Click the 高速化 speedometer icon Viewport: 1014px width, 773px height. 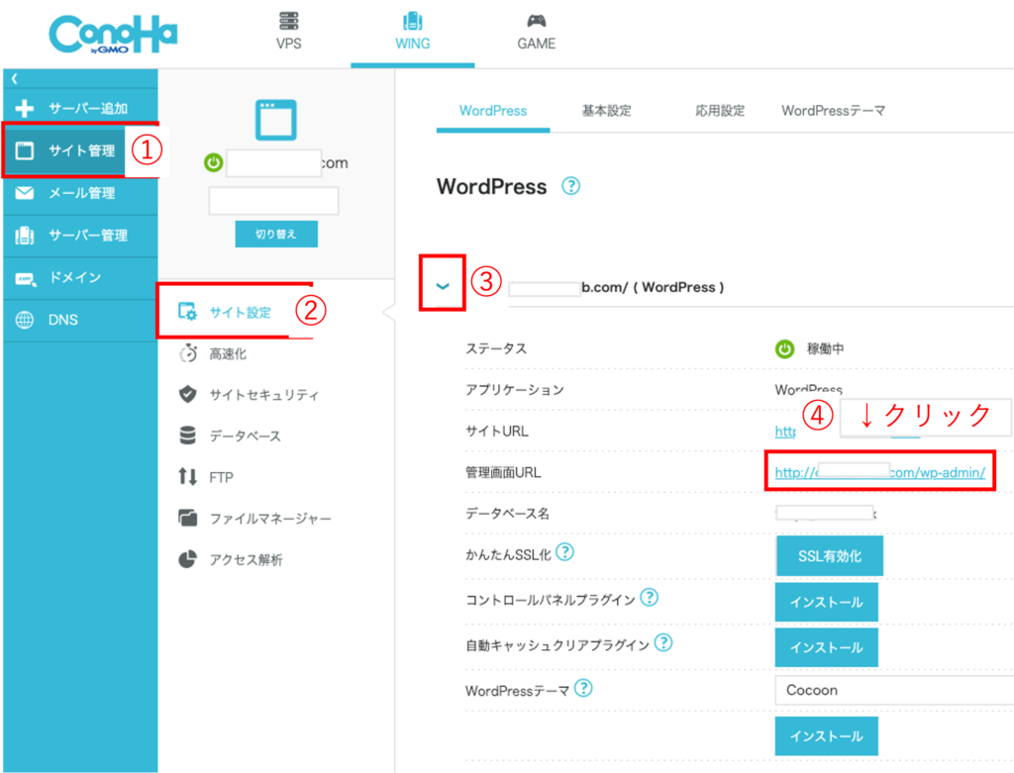click(x=187, y=353)
